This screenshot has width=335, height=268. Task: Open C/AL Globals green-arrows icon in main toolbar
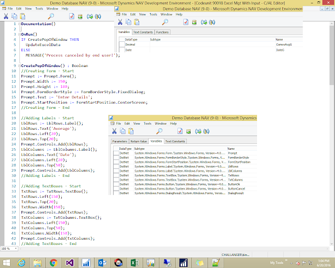pos(90,16)
